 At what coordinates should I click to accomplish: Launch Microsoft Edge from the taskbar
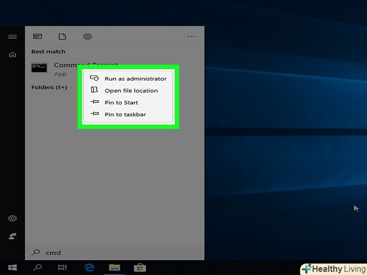(90, 267)
